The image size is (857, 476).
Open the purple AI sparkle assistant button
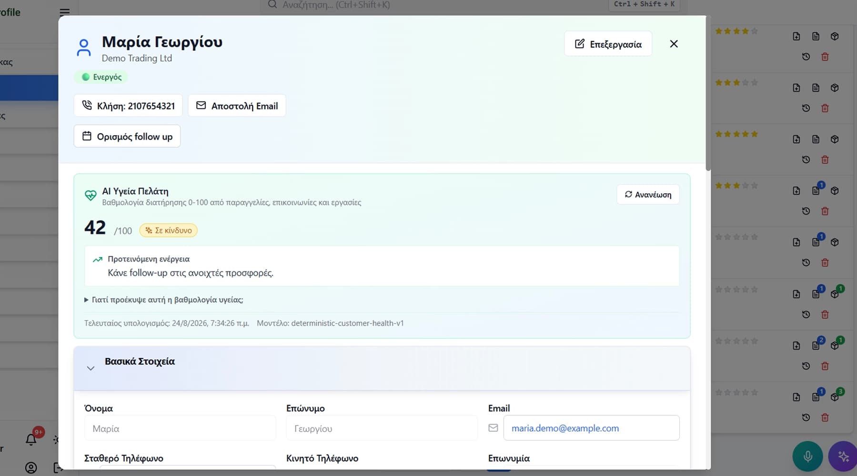[x=843, y=456]
